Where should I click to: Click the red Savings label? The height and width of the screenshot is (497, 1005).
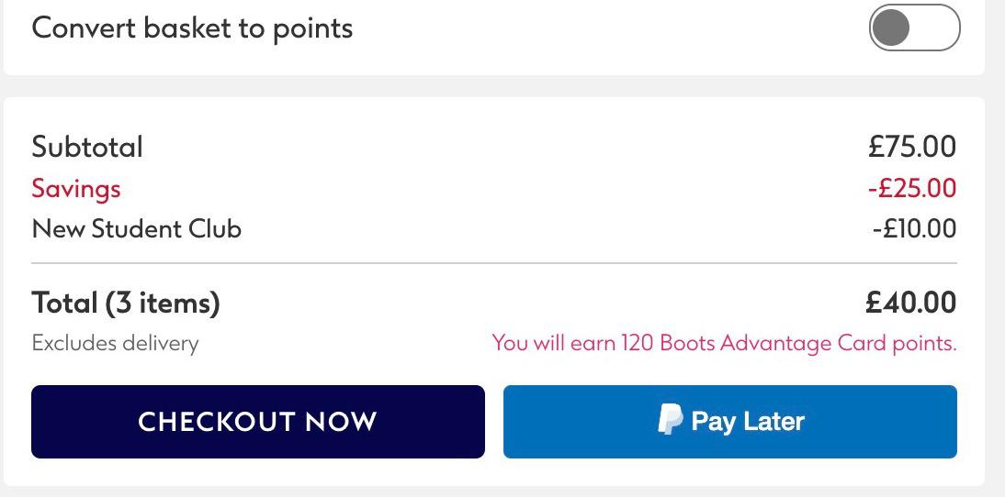click(76, 189)
